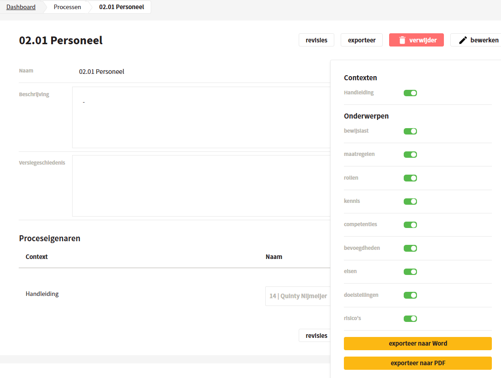This screenshot has height=378, width=501.
Task: Click exporteer naar Word
Action: coord(417,343)
